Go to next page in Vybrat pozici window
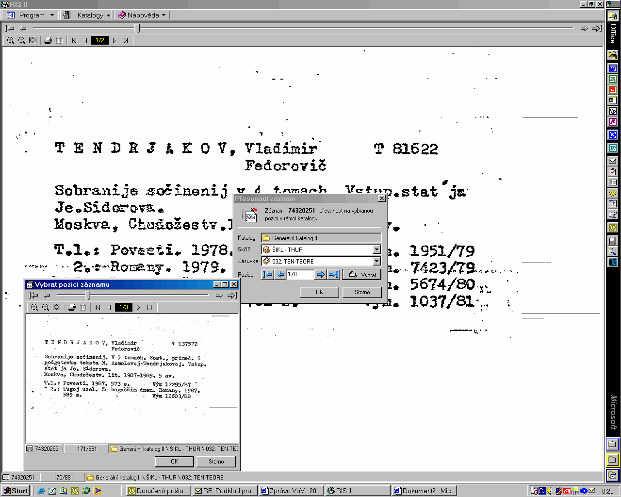The image size is (621, 497). tap(138, 307)
